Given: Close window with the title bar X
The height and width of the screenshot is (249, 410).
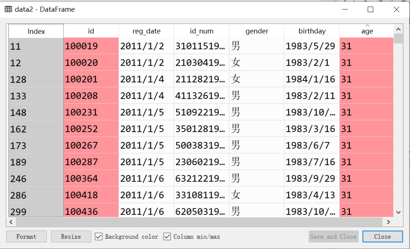Looking at the screenshot, I should tap(396, 9).
